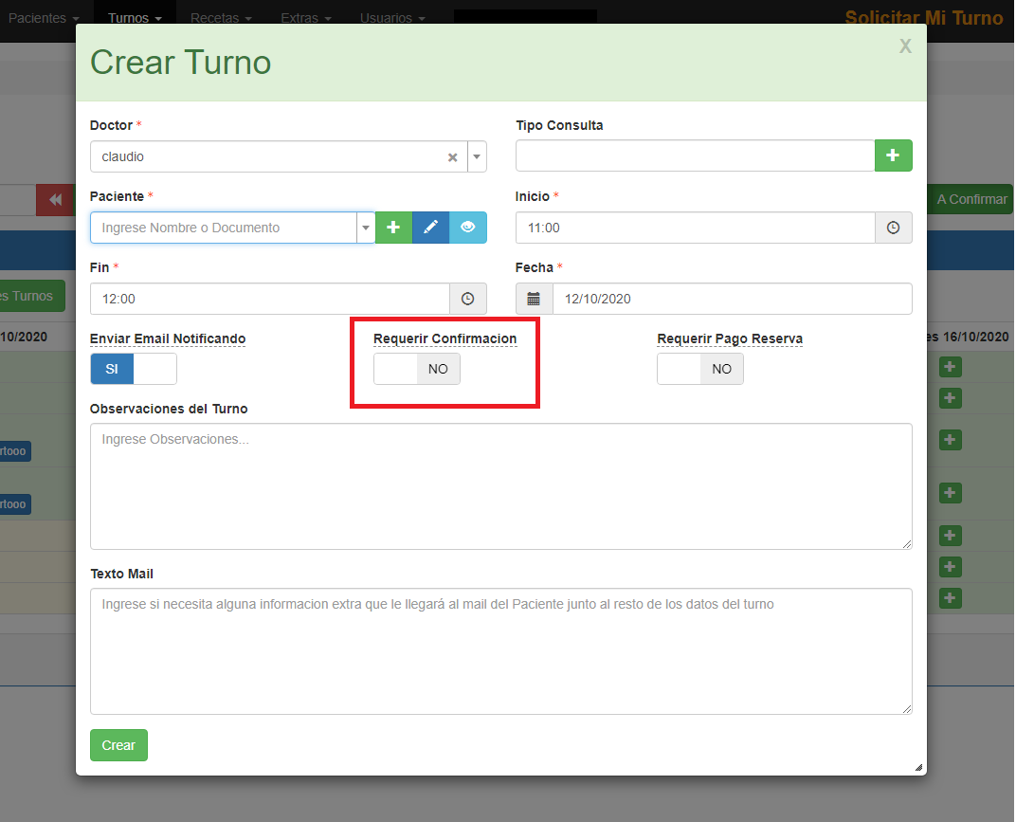Viewport: 1016px width, 822px height.
Task: Expand the Paciente dropdown arrow
Action: click(x=365, y=228)
